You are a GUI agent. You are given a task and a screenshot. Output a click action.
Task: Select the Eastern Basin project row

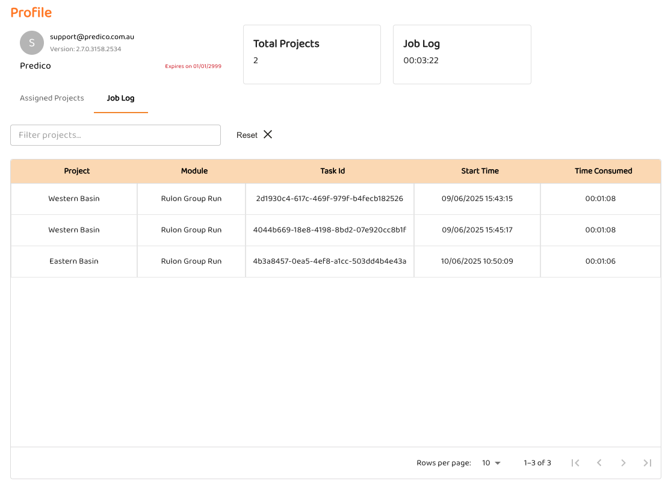point(74,261)
